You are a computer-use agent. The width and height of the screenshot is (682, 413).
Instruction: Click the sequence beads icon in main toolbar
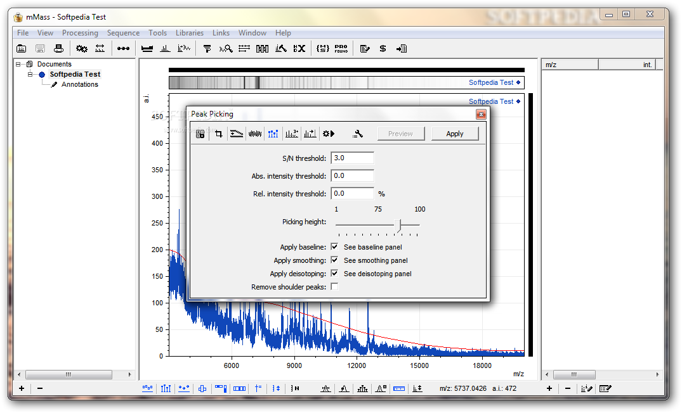pos(123,49)
